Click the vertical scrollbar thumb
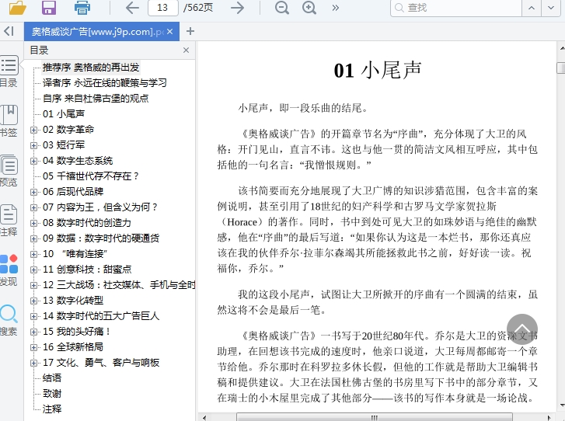 pyautogui.click(x=561, y=68)
